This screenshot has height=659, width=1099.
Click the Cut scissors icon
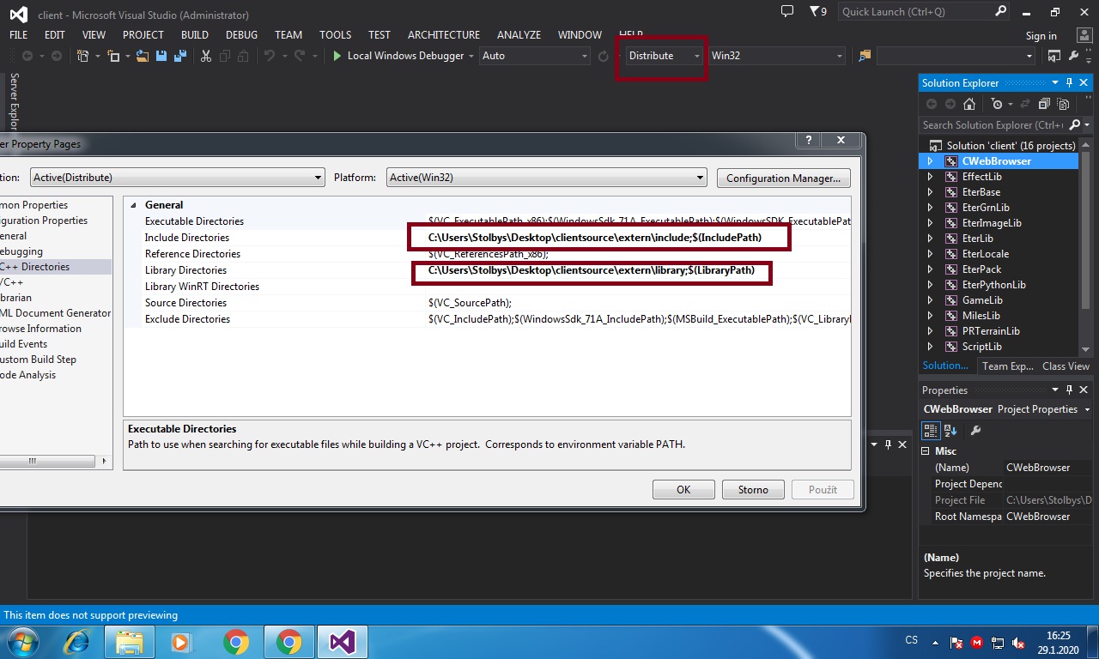tap(206, 56)
